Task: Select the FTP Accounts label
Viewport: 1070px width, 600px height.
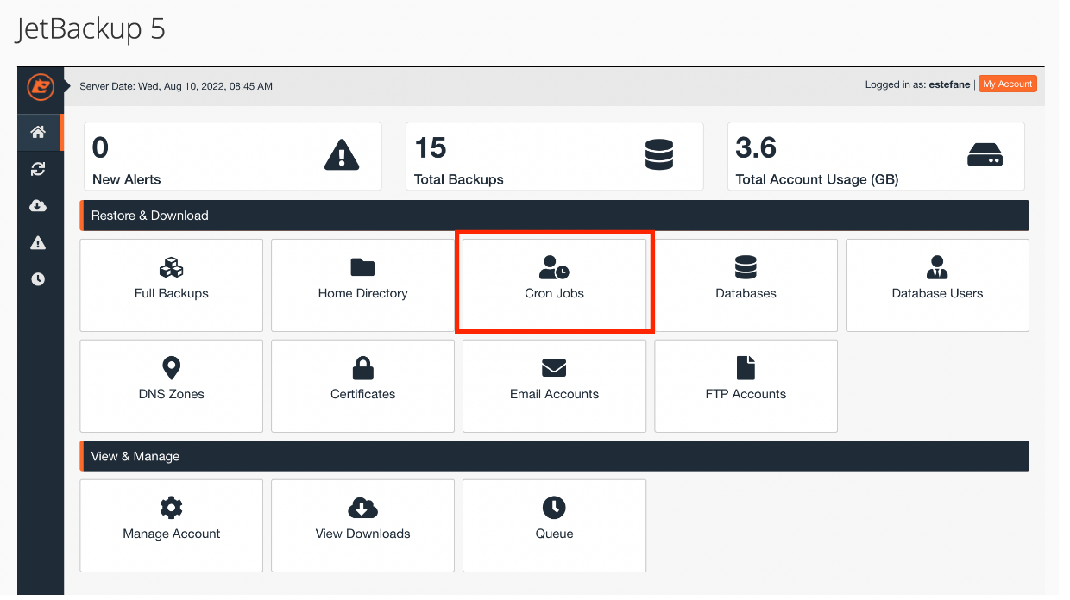Action: coord(746,394)
